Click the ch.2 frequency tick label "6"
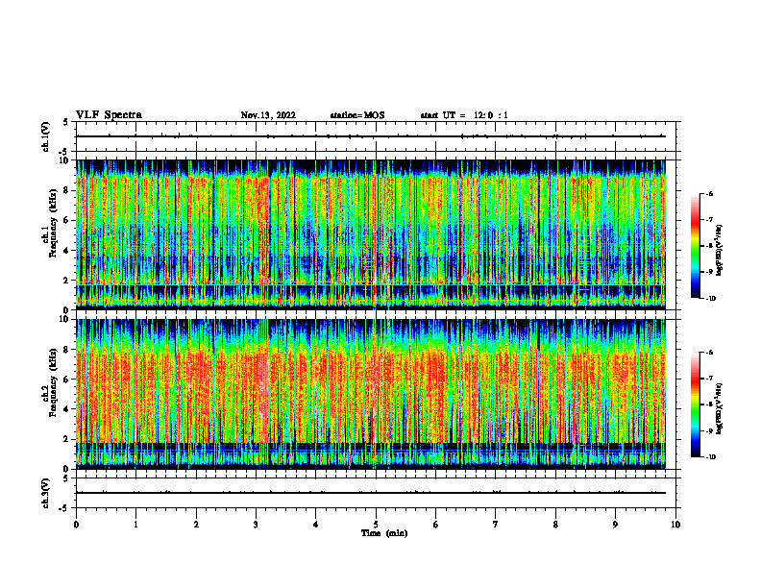This screenshot has width=761, height=588. click(66, 380)
